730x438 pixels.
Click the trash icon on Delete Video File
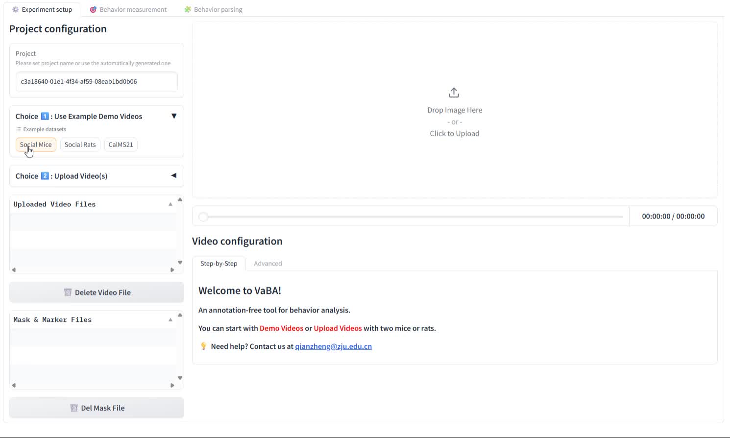coord(68,292)
